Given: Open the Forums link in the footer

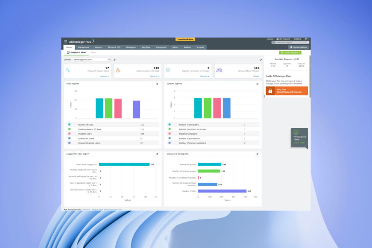Looking at the screenshot, I should point(86,209).
